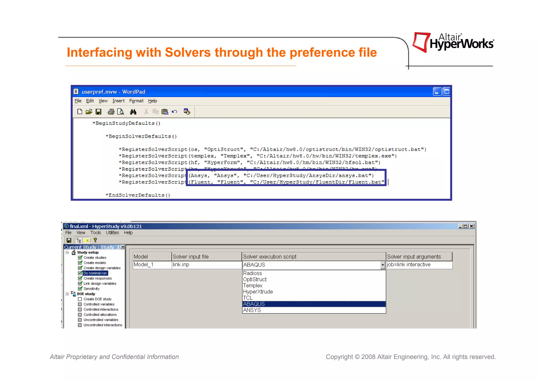Toggle the Create design variables checkbox
Image resolution: width=540 pixels, height=381 pixels.
tap(80, 268)
